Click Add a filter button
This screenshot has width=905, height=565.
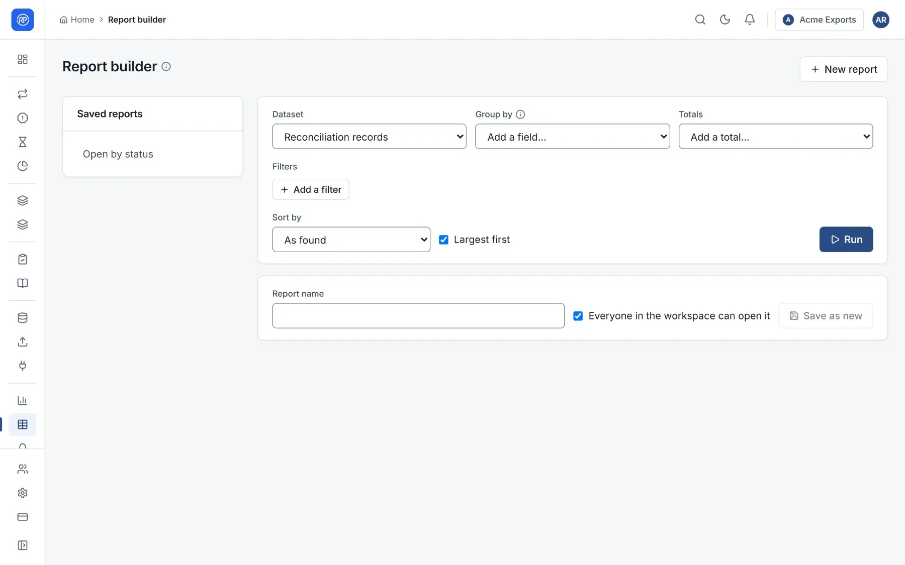pos(310,189)
